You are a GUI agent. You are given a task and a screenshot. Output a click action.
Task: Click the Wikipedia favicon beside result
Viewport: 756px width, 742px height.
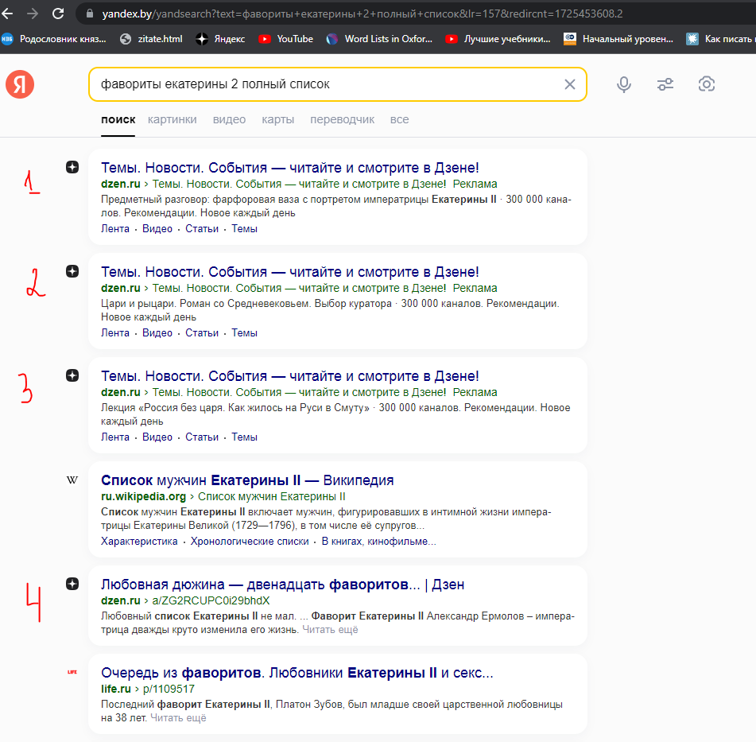(72, 480)
